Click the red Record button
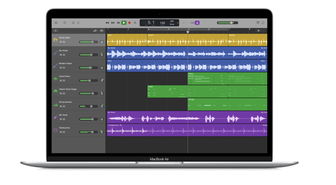The width and height of the screenshot is (336, 185). pos(129,23)
